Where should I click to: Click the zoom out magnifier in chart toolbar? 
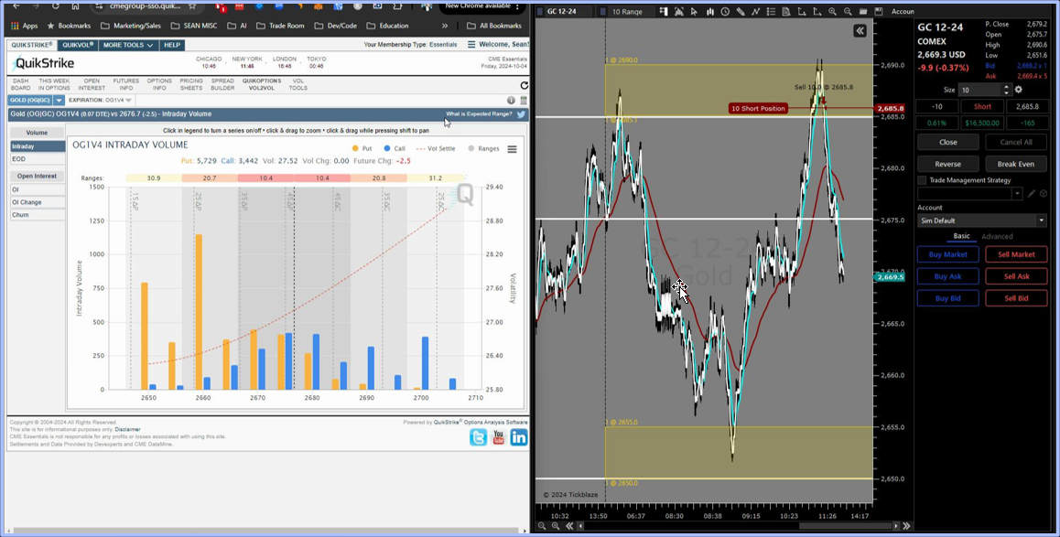(x=848, y=12)
